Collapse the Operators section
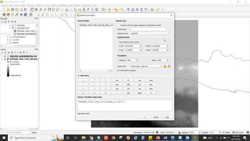This screenshot has width=250, height=141. pos(79,76)
